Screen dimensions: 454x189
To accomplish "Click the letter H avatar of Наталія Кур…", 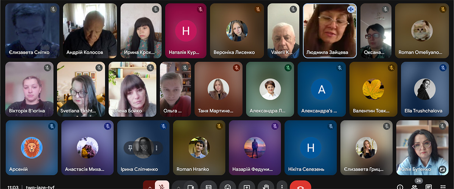I will pos(186,31).
